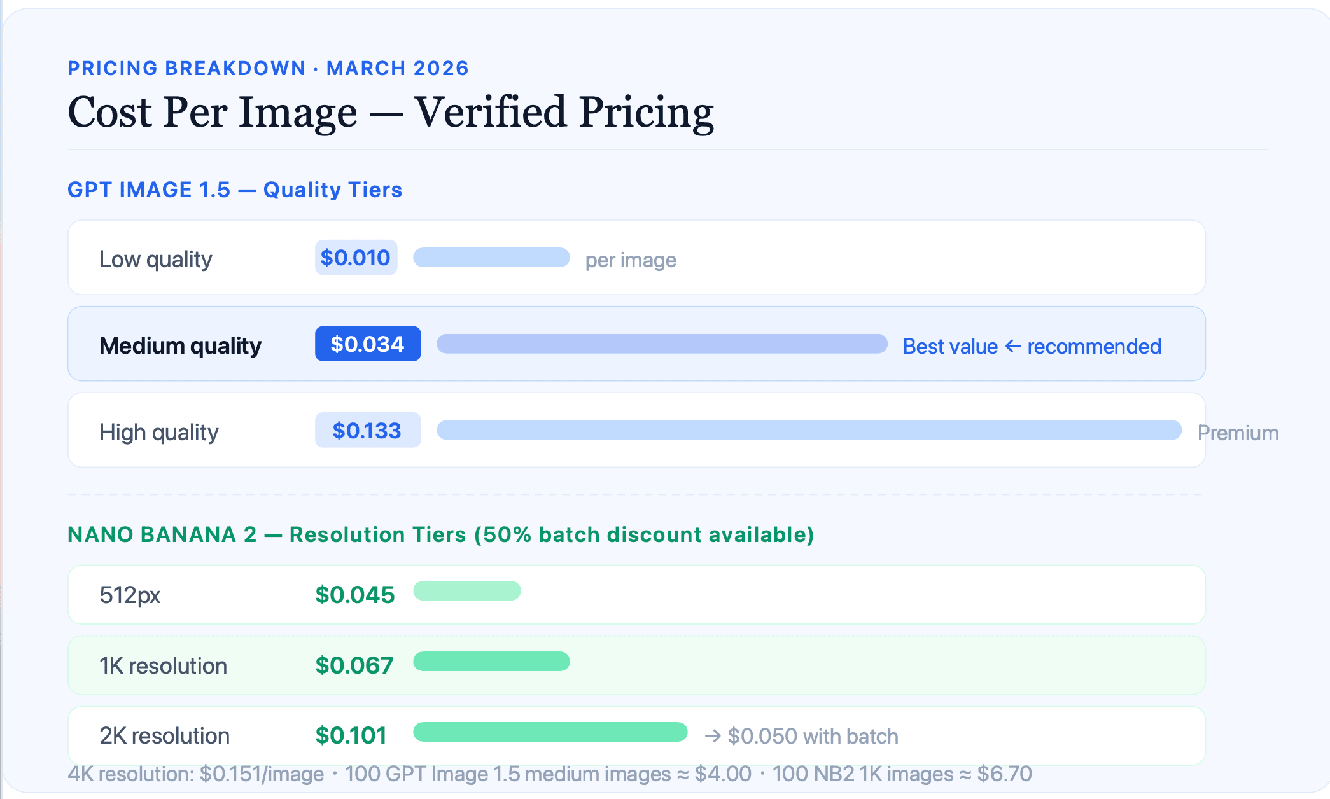Click the High quality tier label
The width and height of the screenshot is (1330, 799).
(x=158, y=433)
